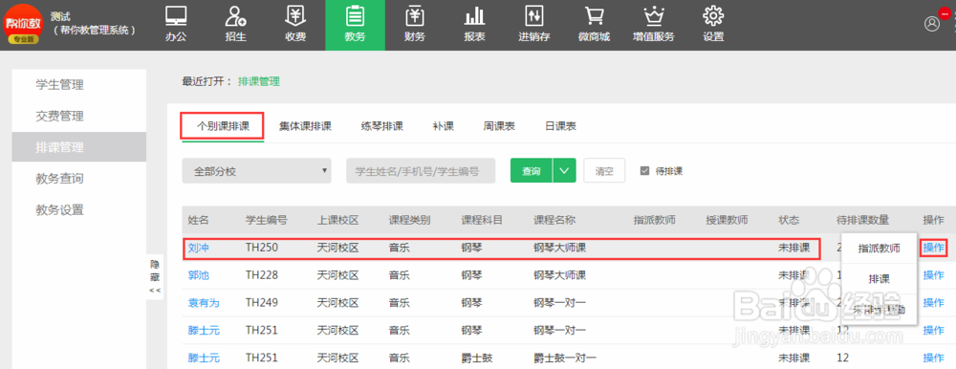The width and height of the screenshot is (956, 369).
Task: Open the 招生 enrollment module icon
Action: [x=235, y=16]
